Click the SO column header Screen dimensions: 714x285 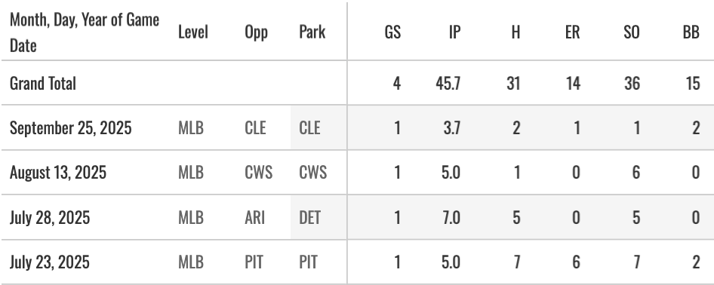tap(631, 32)
